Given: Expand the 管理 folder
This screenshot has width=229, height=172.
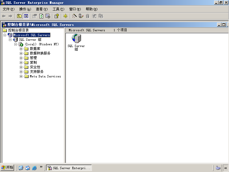Looking at the screenshot, I should 21,58.
